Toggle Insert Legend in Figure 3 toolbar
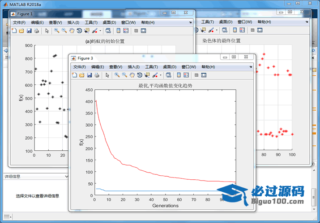Viewport: 320px width, 223px height. (186, 75)
